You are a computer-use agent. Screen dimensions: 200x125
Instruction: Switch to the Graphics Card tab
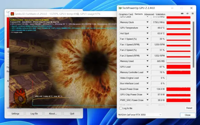coord(126,14)
